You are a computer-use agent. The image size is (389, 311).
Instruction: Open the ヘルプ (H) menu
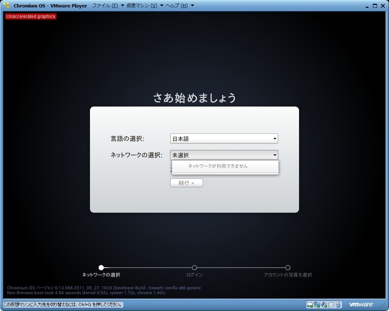(177, 5)
